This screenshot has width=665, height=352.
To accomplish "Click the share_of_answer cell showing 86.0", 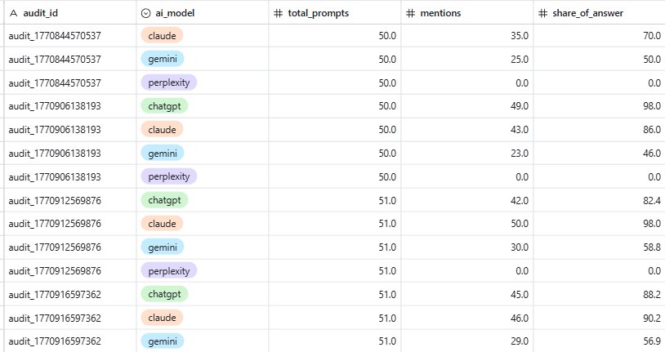I will 599,130.
